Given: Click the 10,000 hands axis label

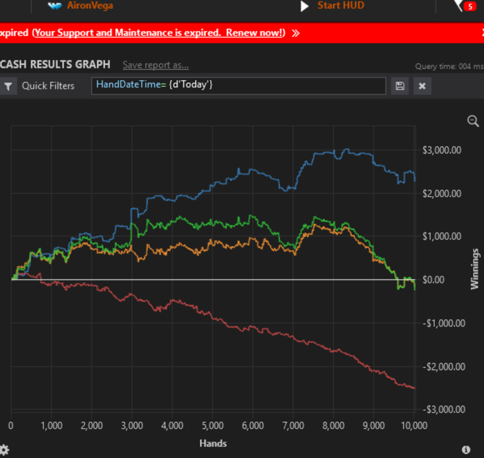Looking at the screenshot, I should click(x=414, y=426).
